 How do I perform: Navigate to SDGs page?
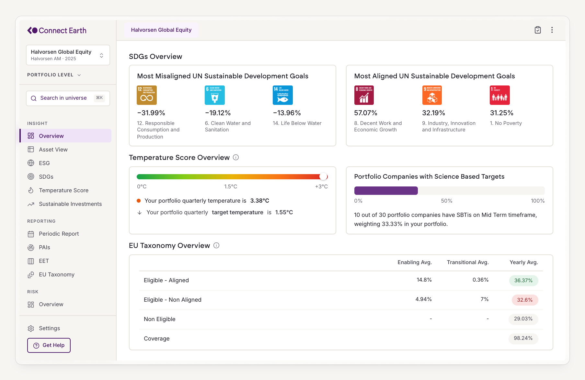click(66, 176)
